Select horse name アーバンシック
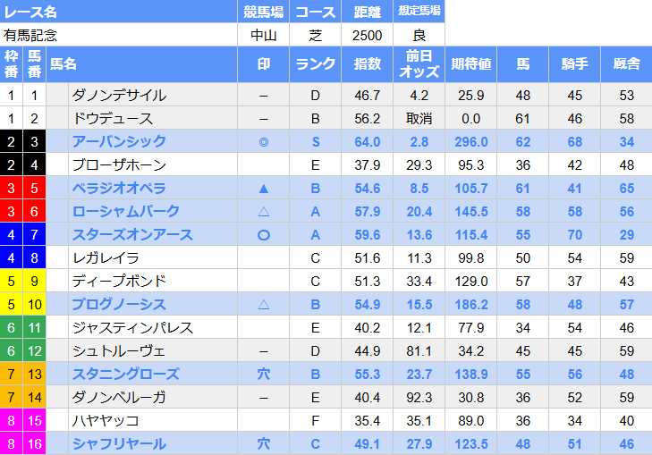This screenshot has height=455, width=652. [119, 142]
